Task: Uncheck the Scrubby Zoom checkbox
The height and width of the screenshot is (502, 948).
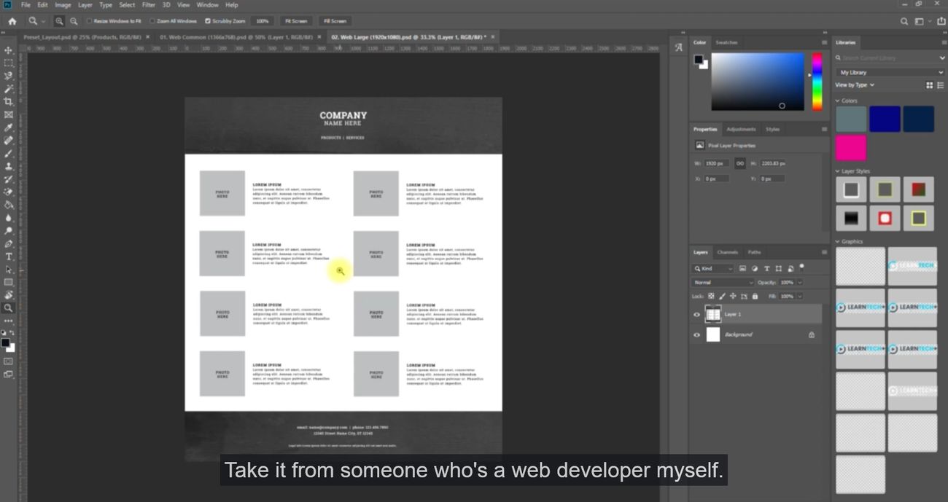Action: pos(208,21)
